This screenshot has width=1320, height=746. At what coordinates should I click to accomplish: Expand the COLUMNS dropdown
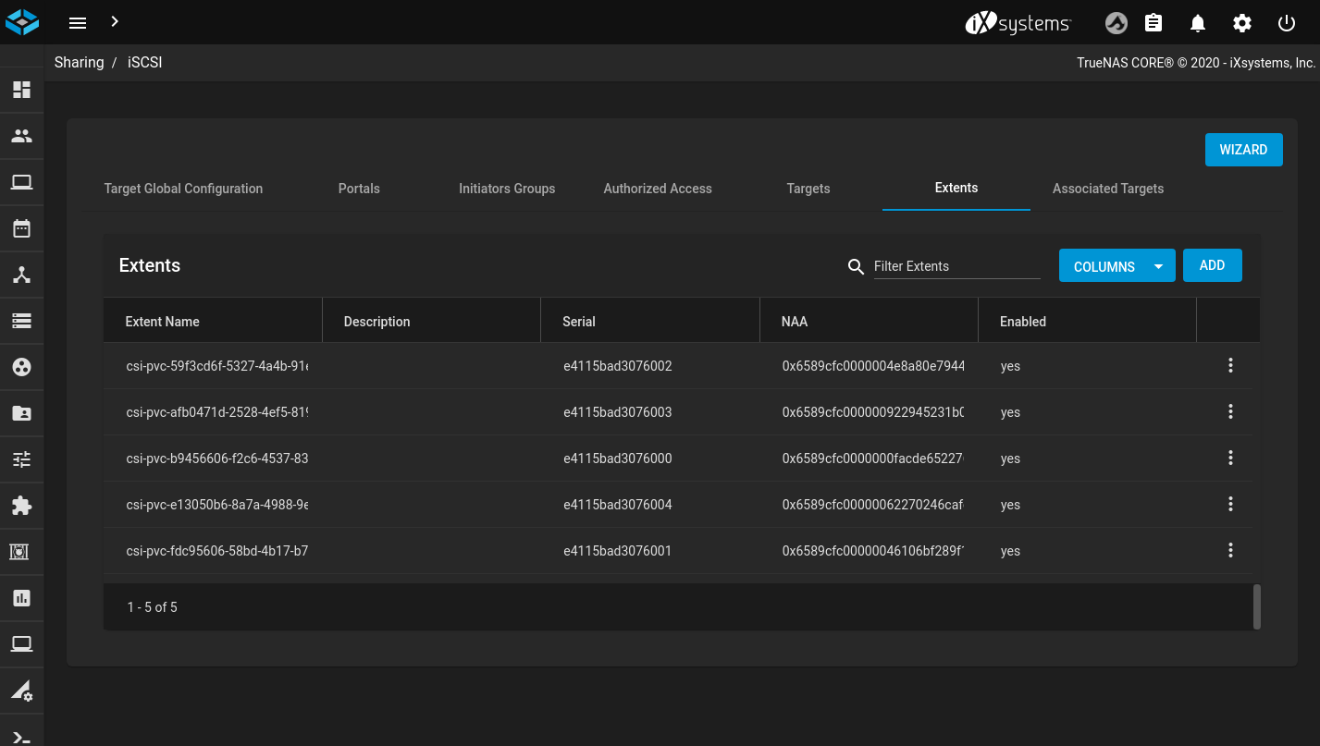click(1116, 266)
